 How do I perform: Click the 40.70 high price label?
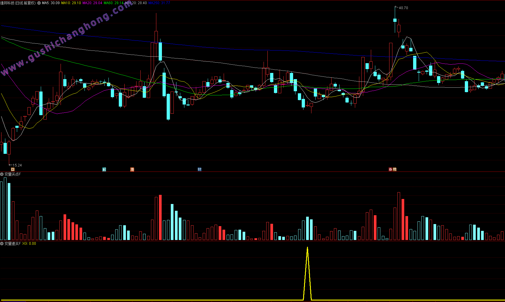pos(403,8)
